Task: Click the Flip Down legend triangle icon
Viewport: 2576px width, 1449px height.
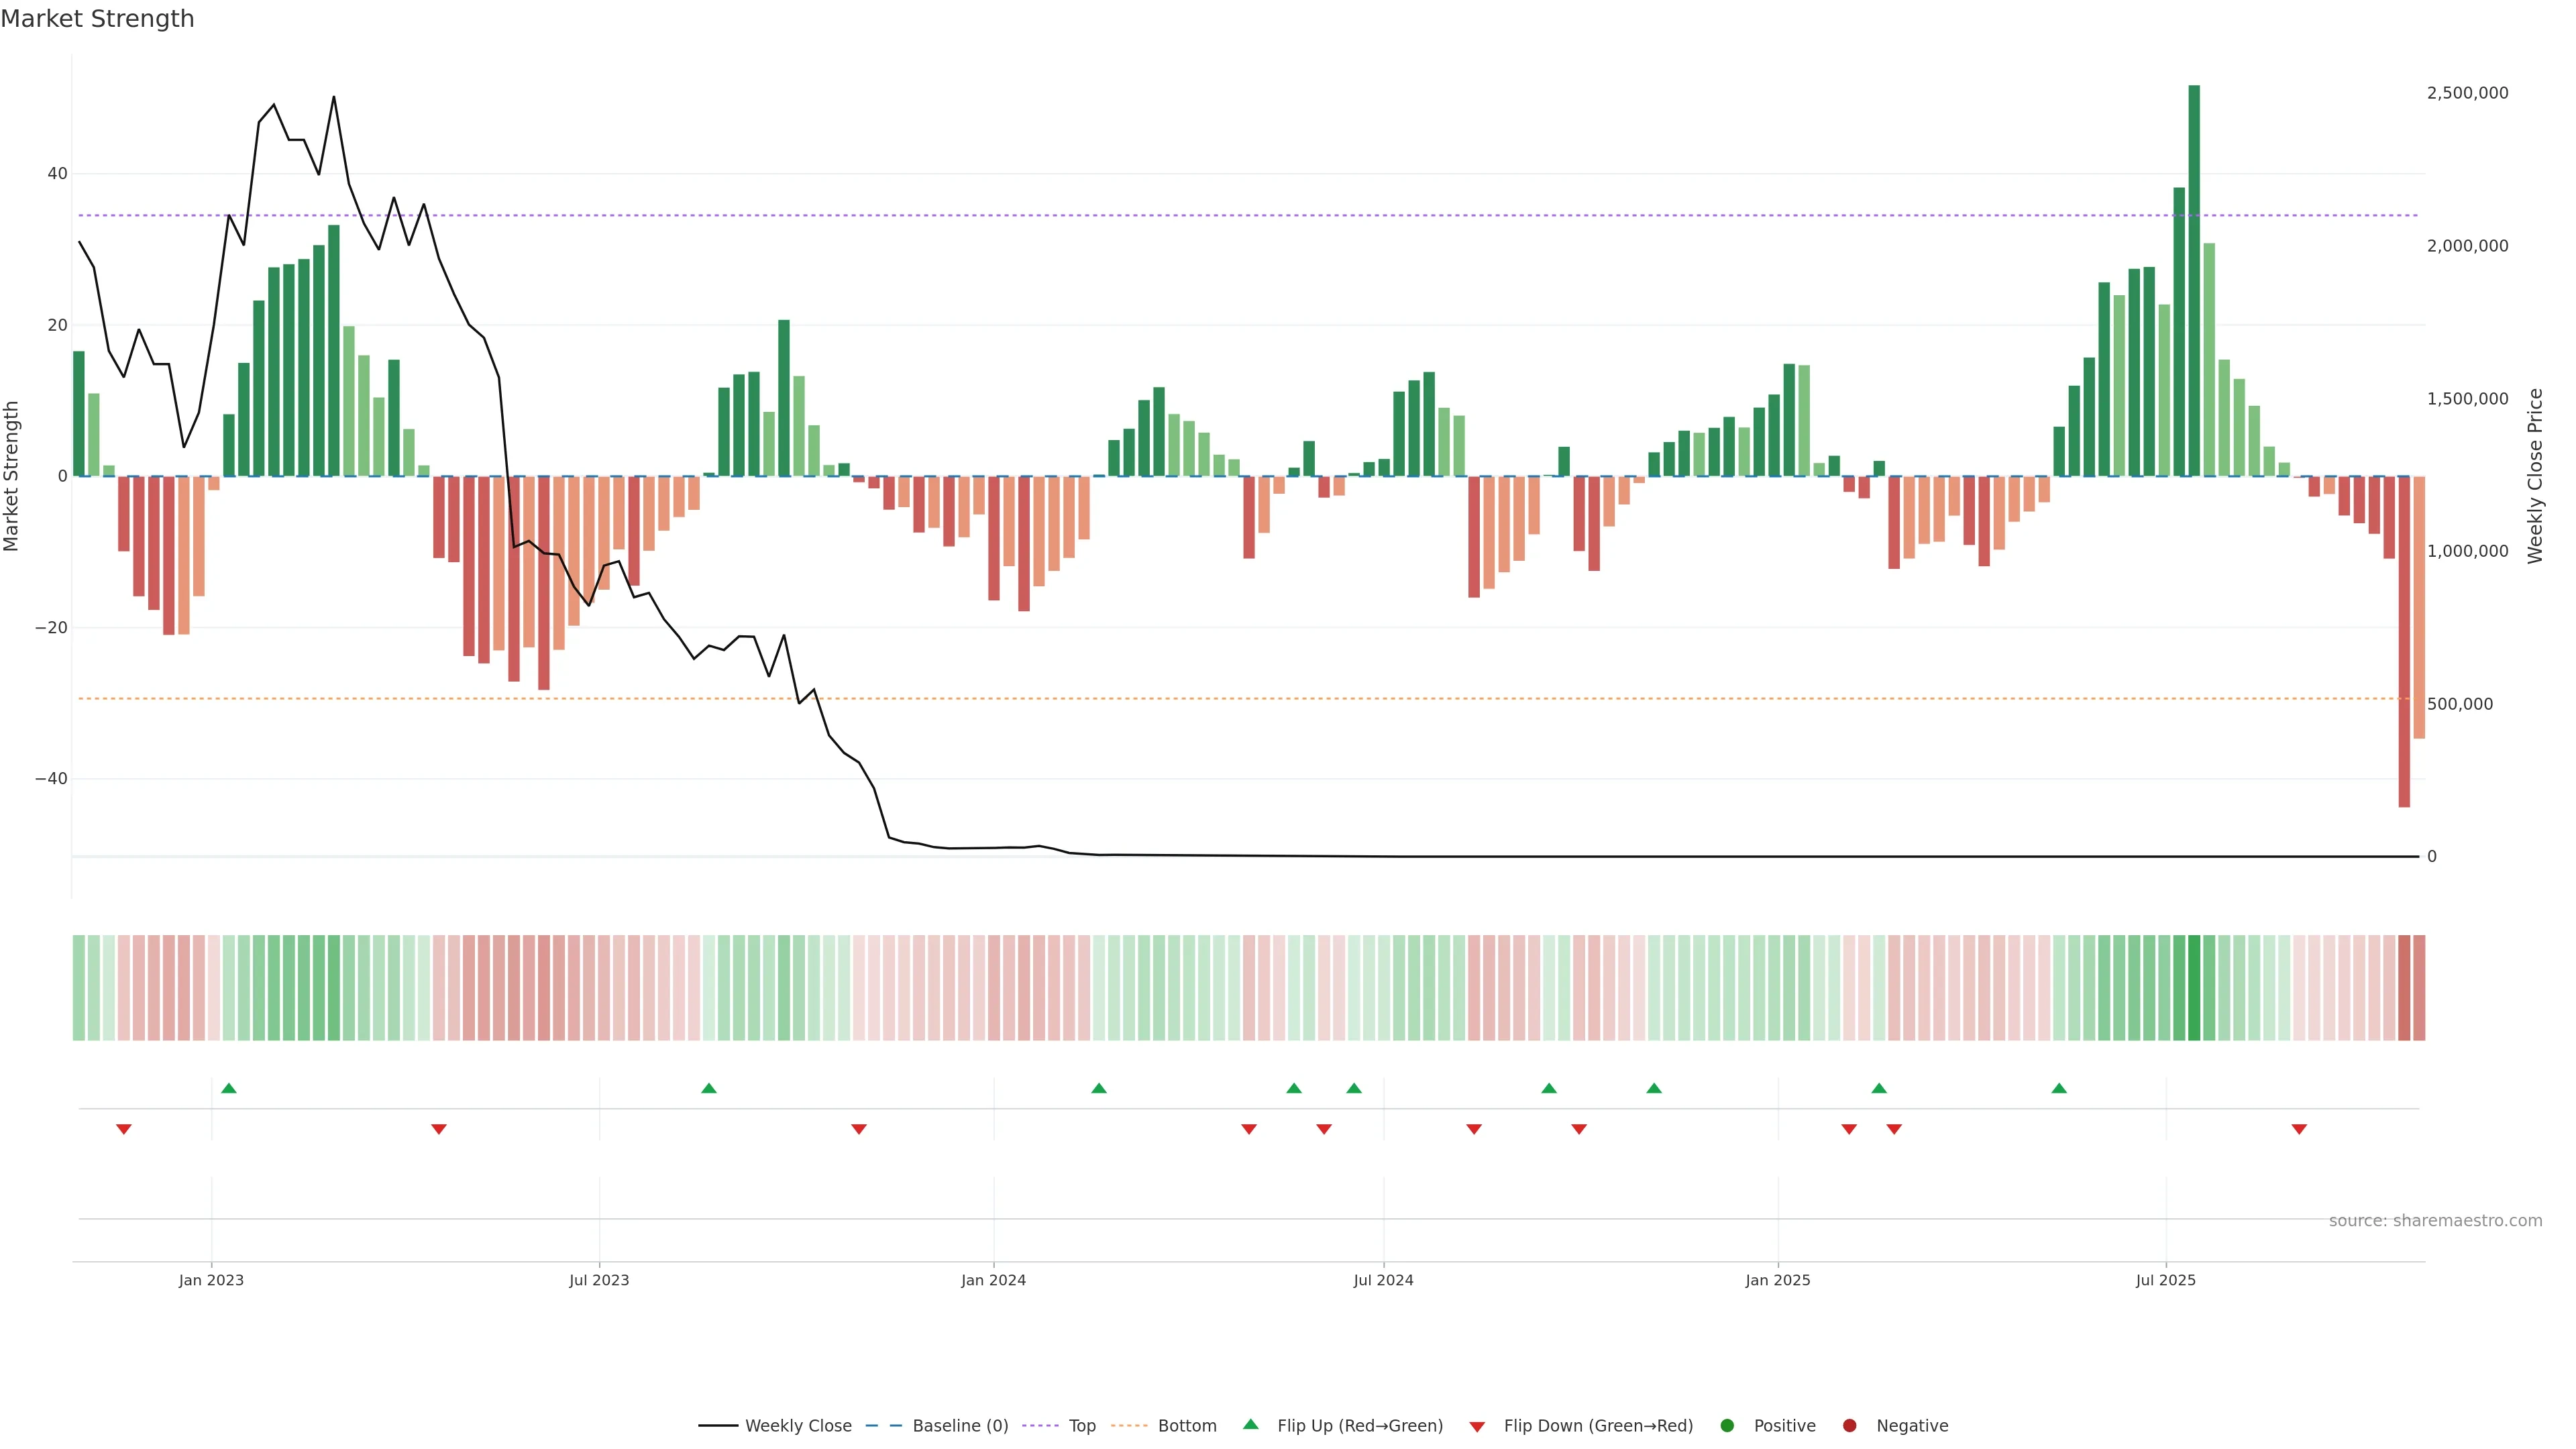Action: (1477, 1426)
